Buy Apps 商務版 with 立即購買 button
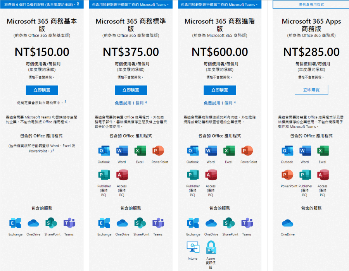 [x=311, y=90]
